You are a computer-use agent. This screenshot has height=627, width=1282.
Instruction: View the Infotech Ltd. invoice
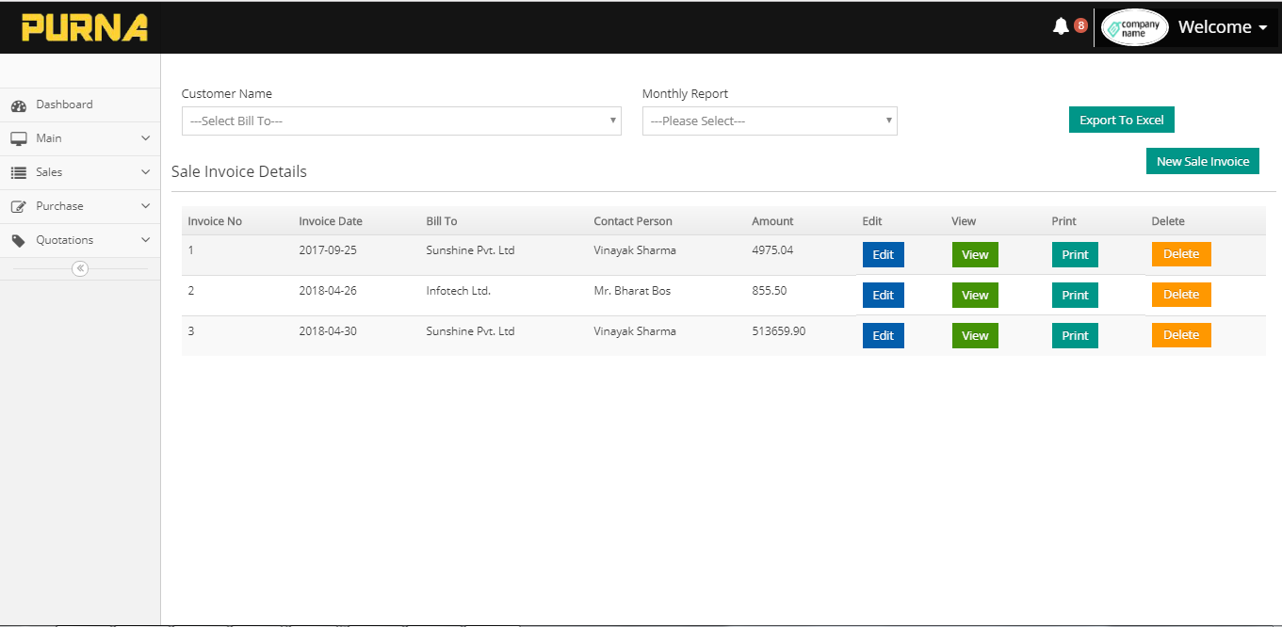pyautogui.click(x=975, y=296)
